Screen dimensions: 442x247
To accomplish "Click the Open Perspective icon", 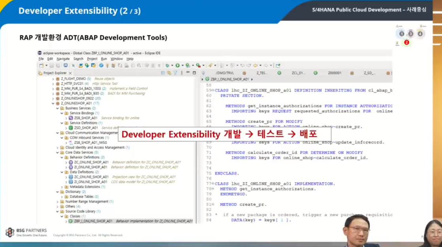I will pos(278,65).
